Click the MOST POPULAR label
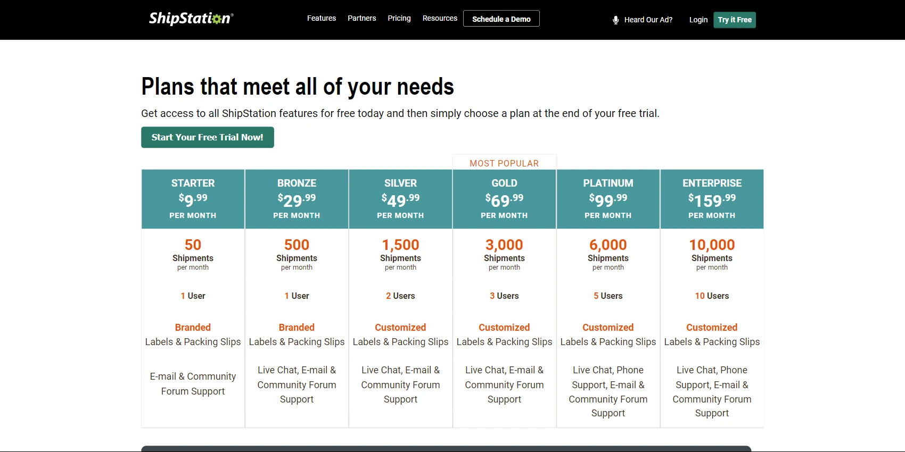The height and width of the screenshot is (452, 905). (x=504, y=163)
